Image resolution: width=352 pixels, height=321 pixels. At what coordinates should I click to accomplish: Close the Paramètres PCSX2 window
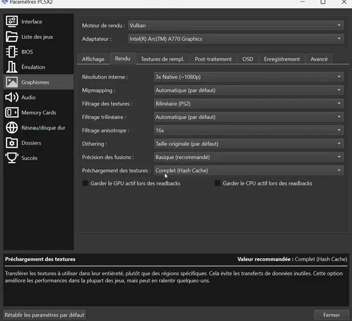point(344,2)
